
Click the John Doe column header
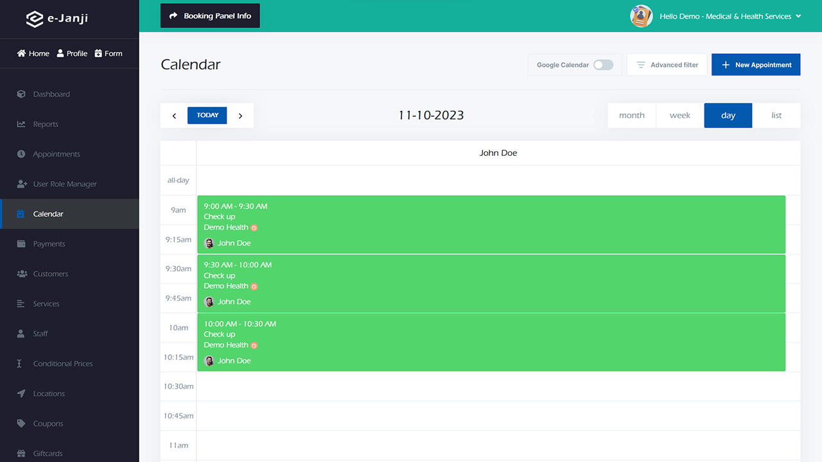pos(498,153)
